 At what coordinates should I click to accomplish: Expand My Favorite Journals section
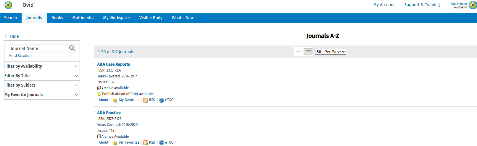42,95
